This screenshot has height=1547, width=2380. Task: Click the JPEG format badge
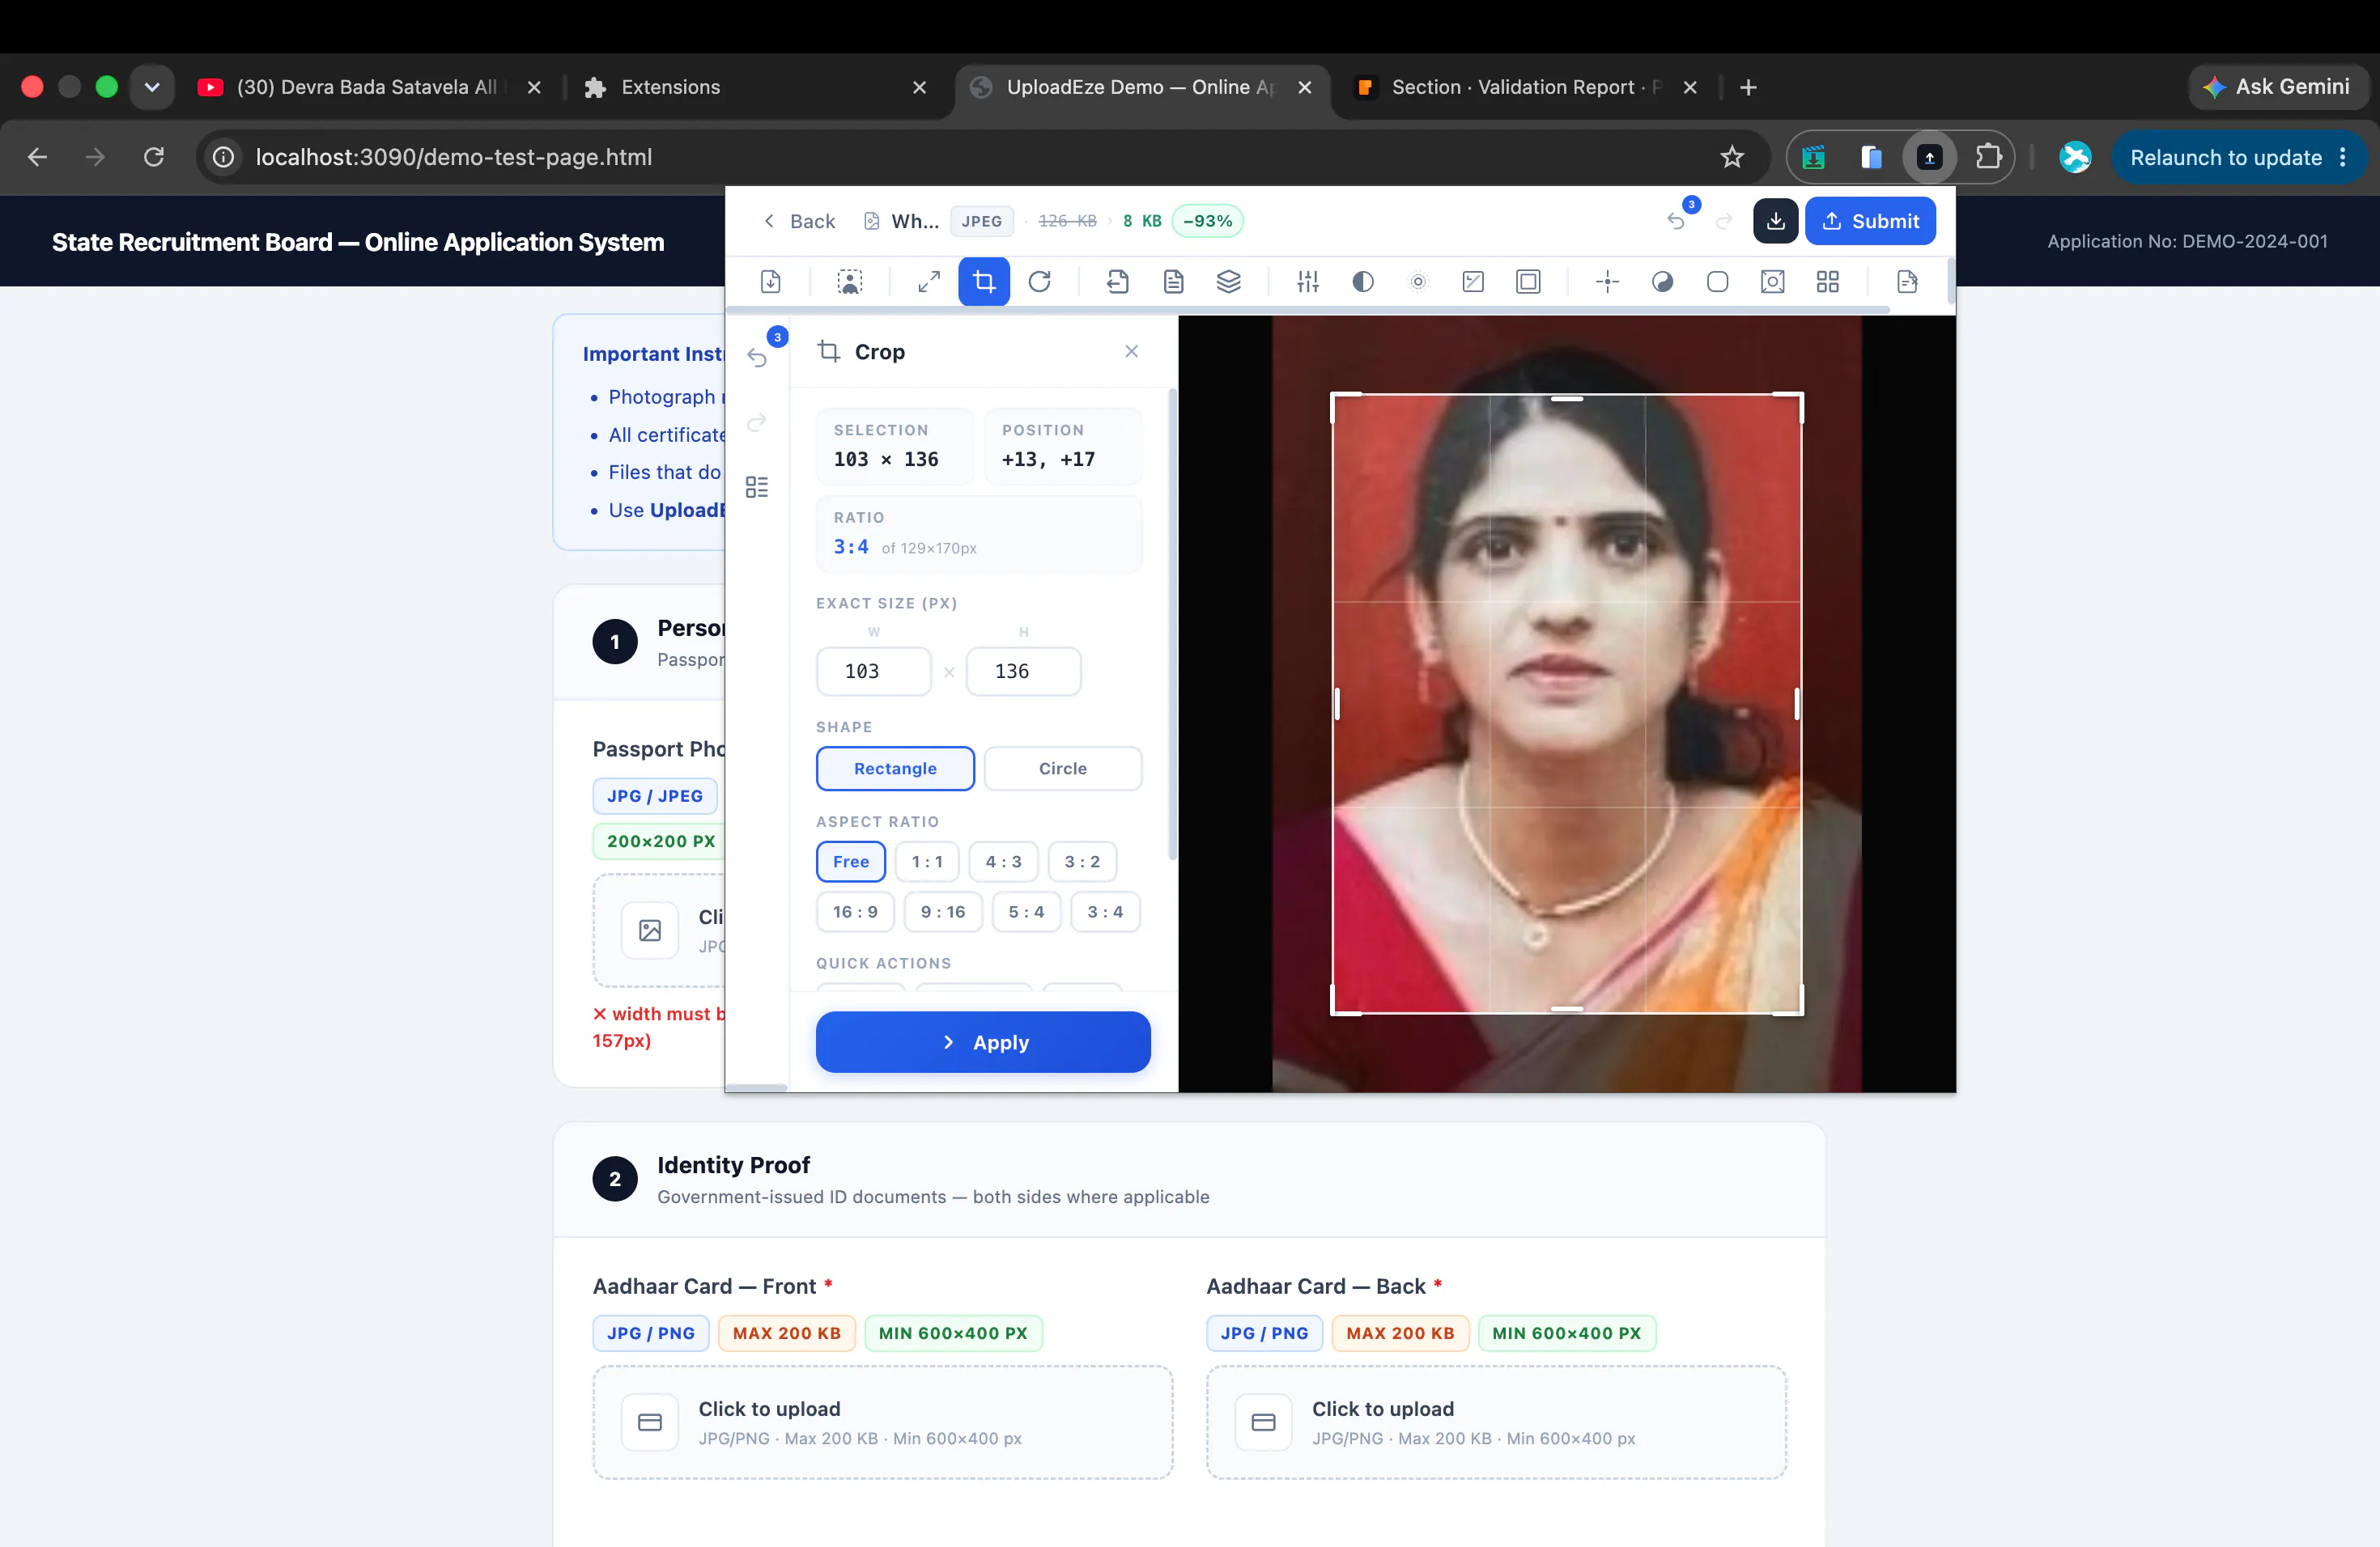pos(981,221)
